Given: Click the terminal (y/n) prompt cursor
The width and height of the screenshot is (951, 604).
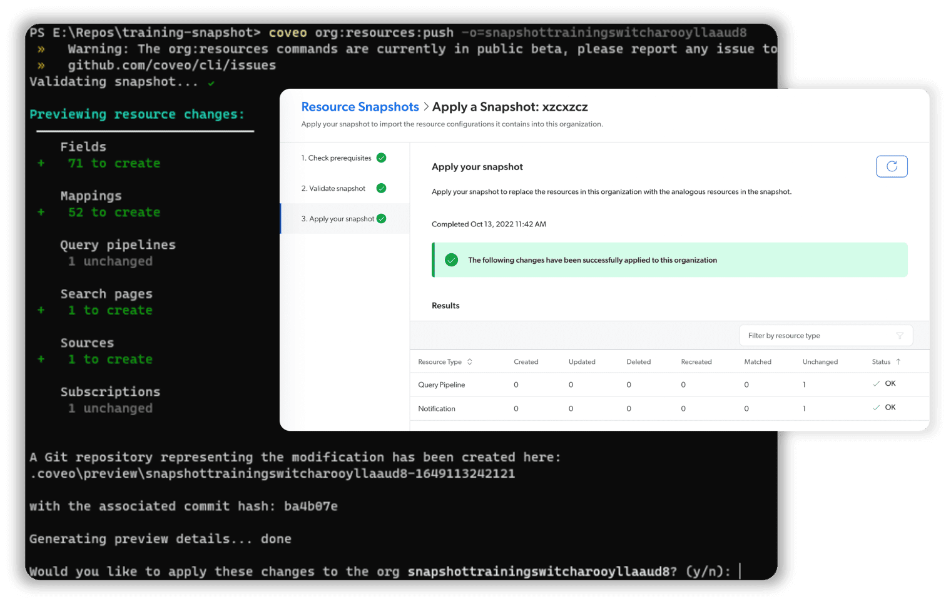Looking at the screenshot, I should click(740, 571).
